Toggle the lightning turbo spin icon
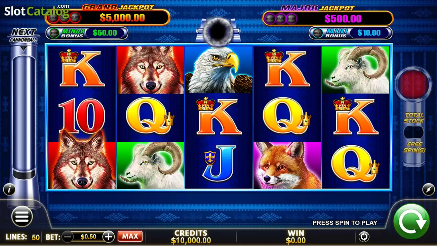 tap(428, 189)
